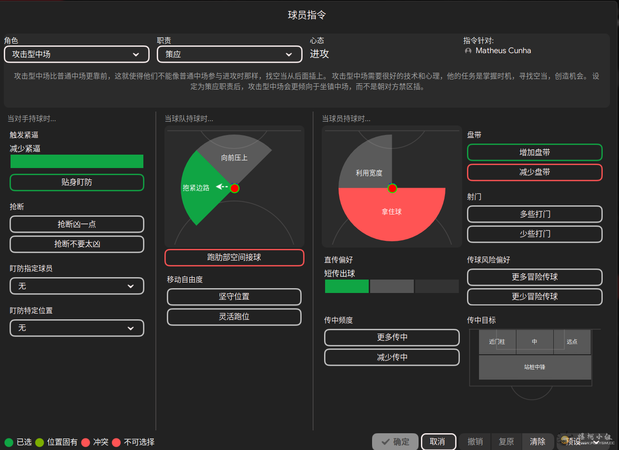Choose 站桩中锋 as the cross target
This screenshot has width=619, height=450.
tap(535, 367)
